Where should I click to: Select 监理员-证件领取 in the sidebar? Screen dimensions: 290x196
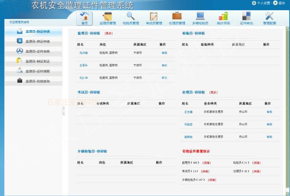click(33, 71)
